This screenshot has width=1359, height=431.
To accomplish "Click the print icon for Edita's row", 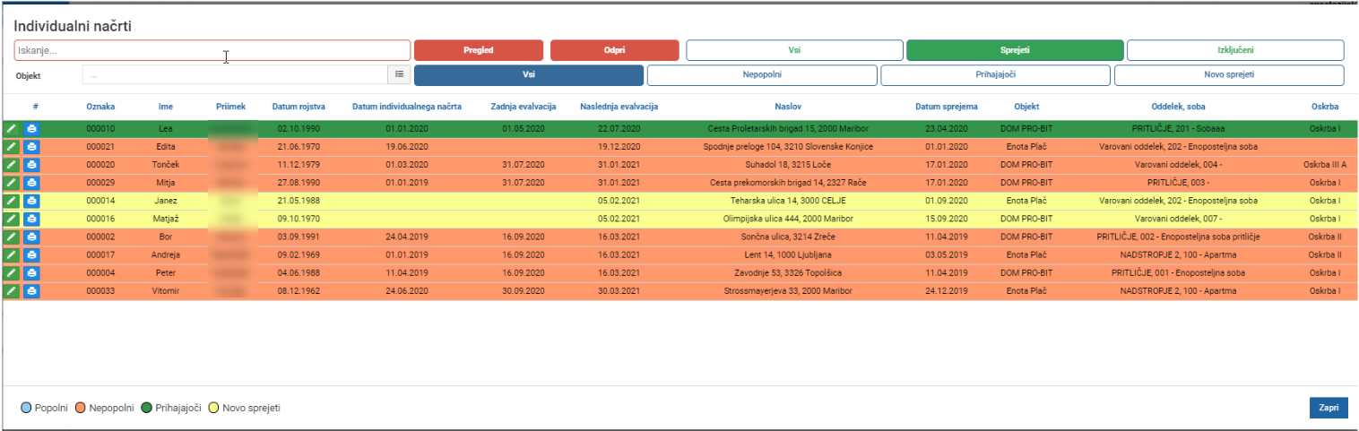I will coord(31,147).
